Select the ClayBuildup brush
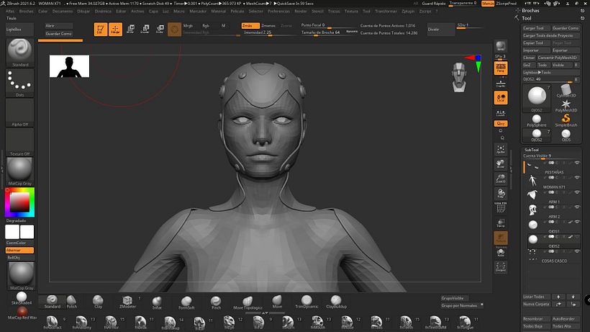 pyautogui.click(x=337, y=300)
